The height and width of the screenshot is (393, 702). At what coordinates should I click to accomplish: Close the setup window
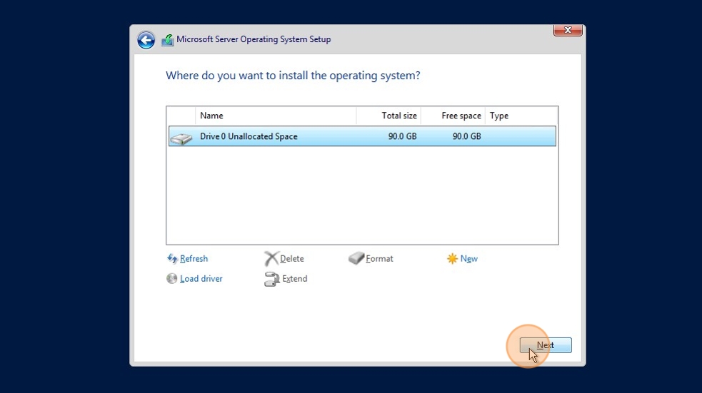[568, 30]
